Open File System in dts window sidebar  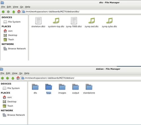click(x=12, y=22)
